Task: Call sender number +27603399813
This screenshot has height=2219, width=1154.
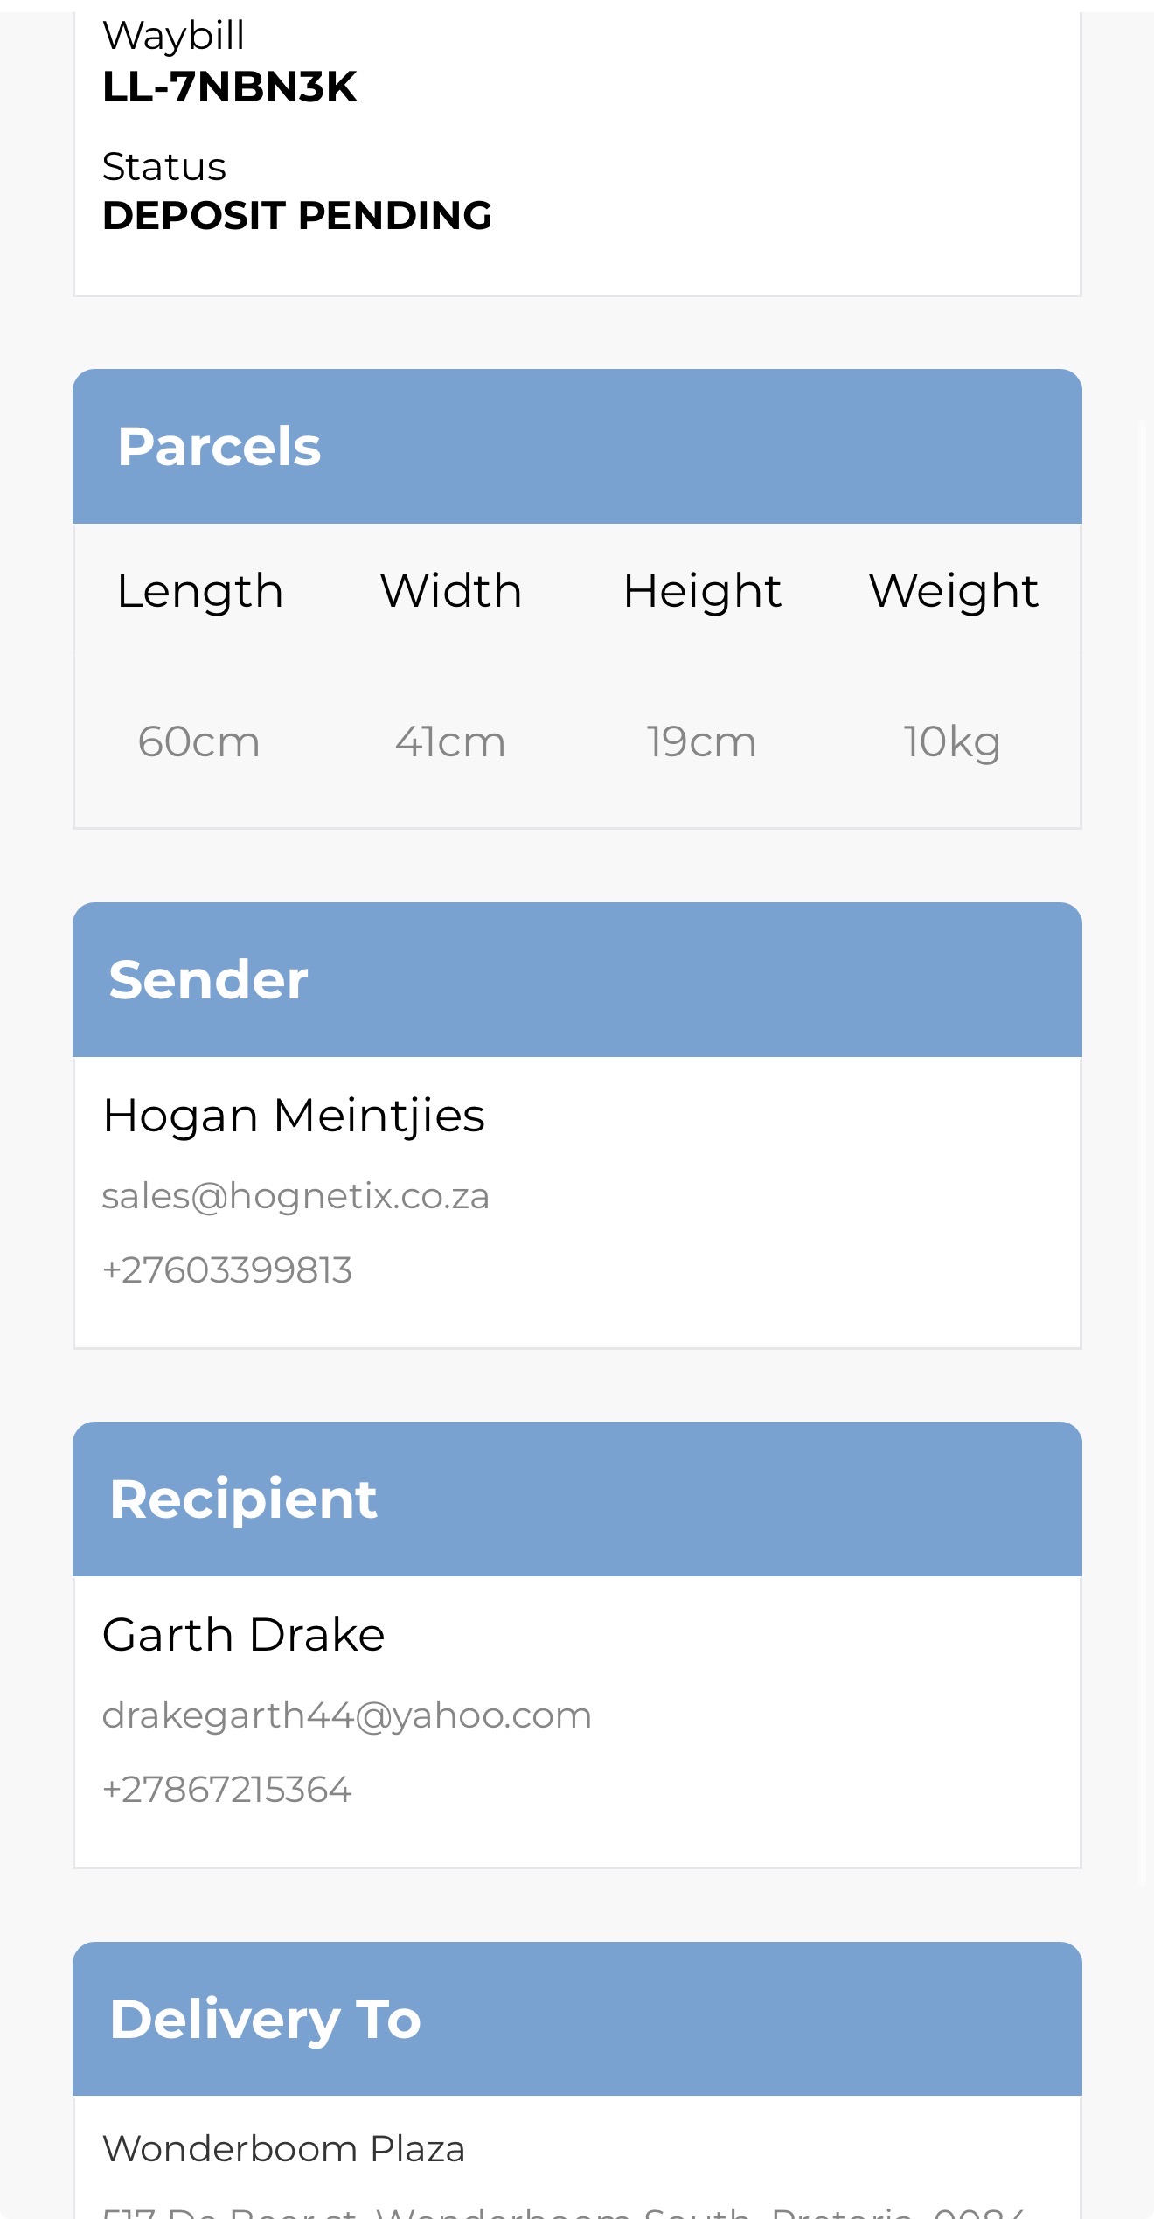Action: 227,1270
